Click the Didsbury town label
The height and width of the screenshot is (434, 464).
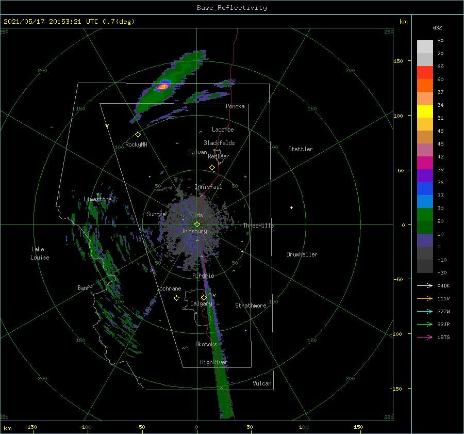[x=195, y=231]
